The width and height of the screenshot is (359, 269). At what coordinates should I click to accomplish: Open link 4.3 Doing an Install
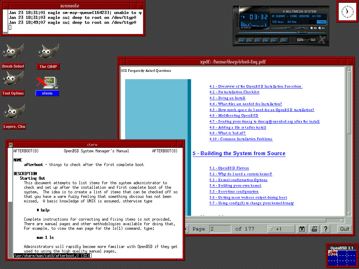point(227,98)
